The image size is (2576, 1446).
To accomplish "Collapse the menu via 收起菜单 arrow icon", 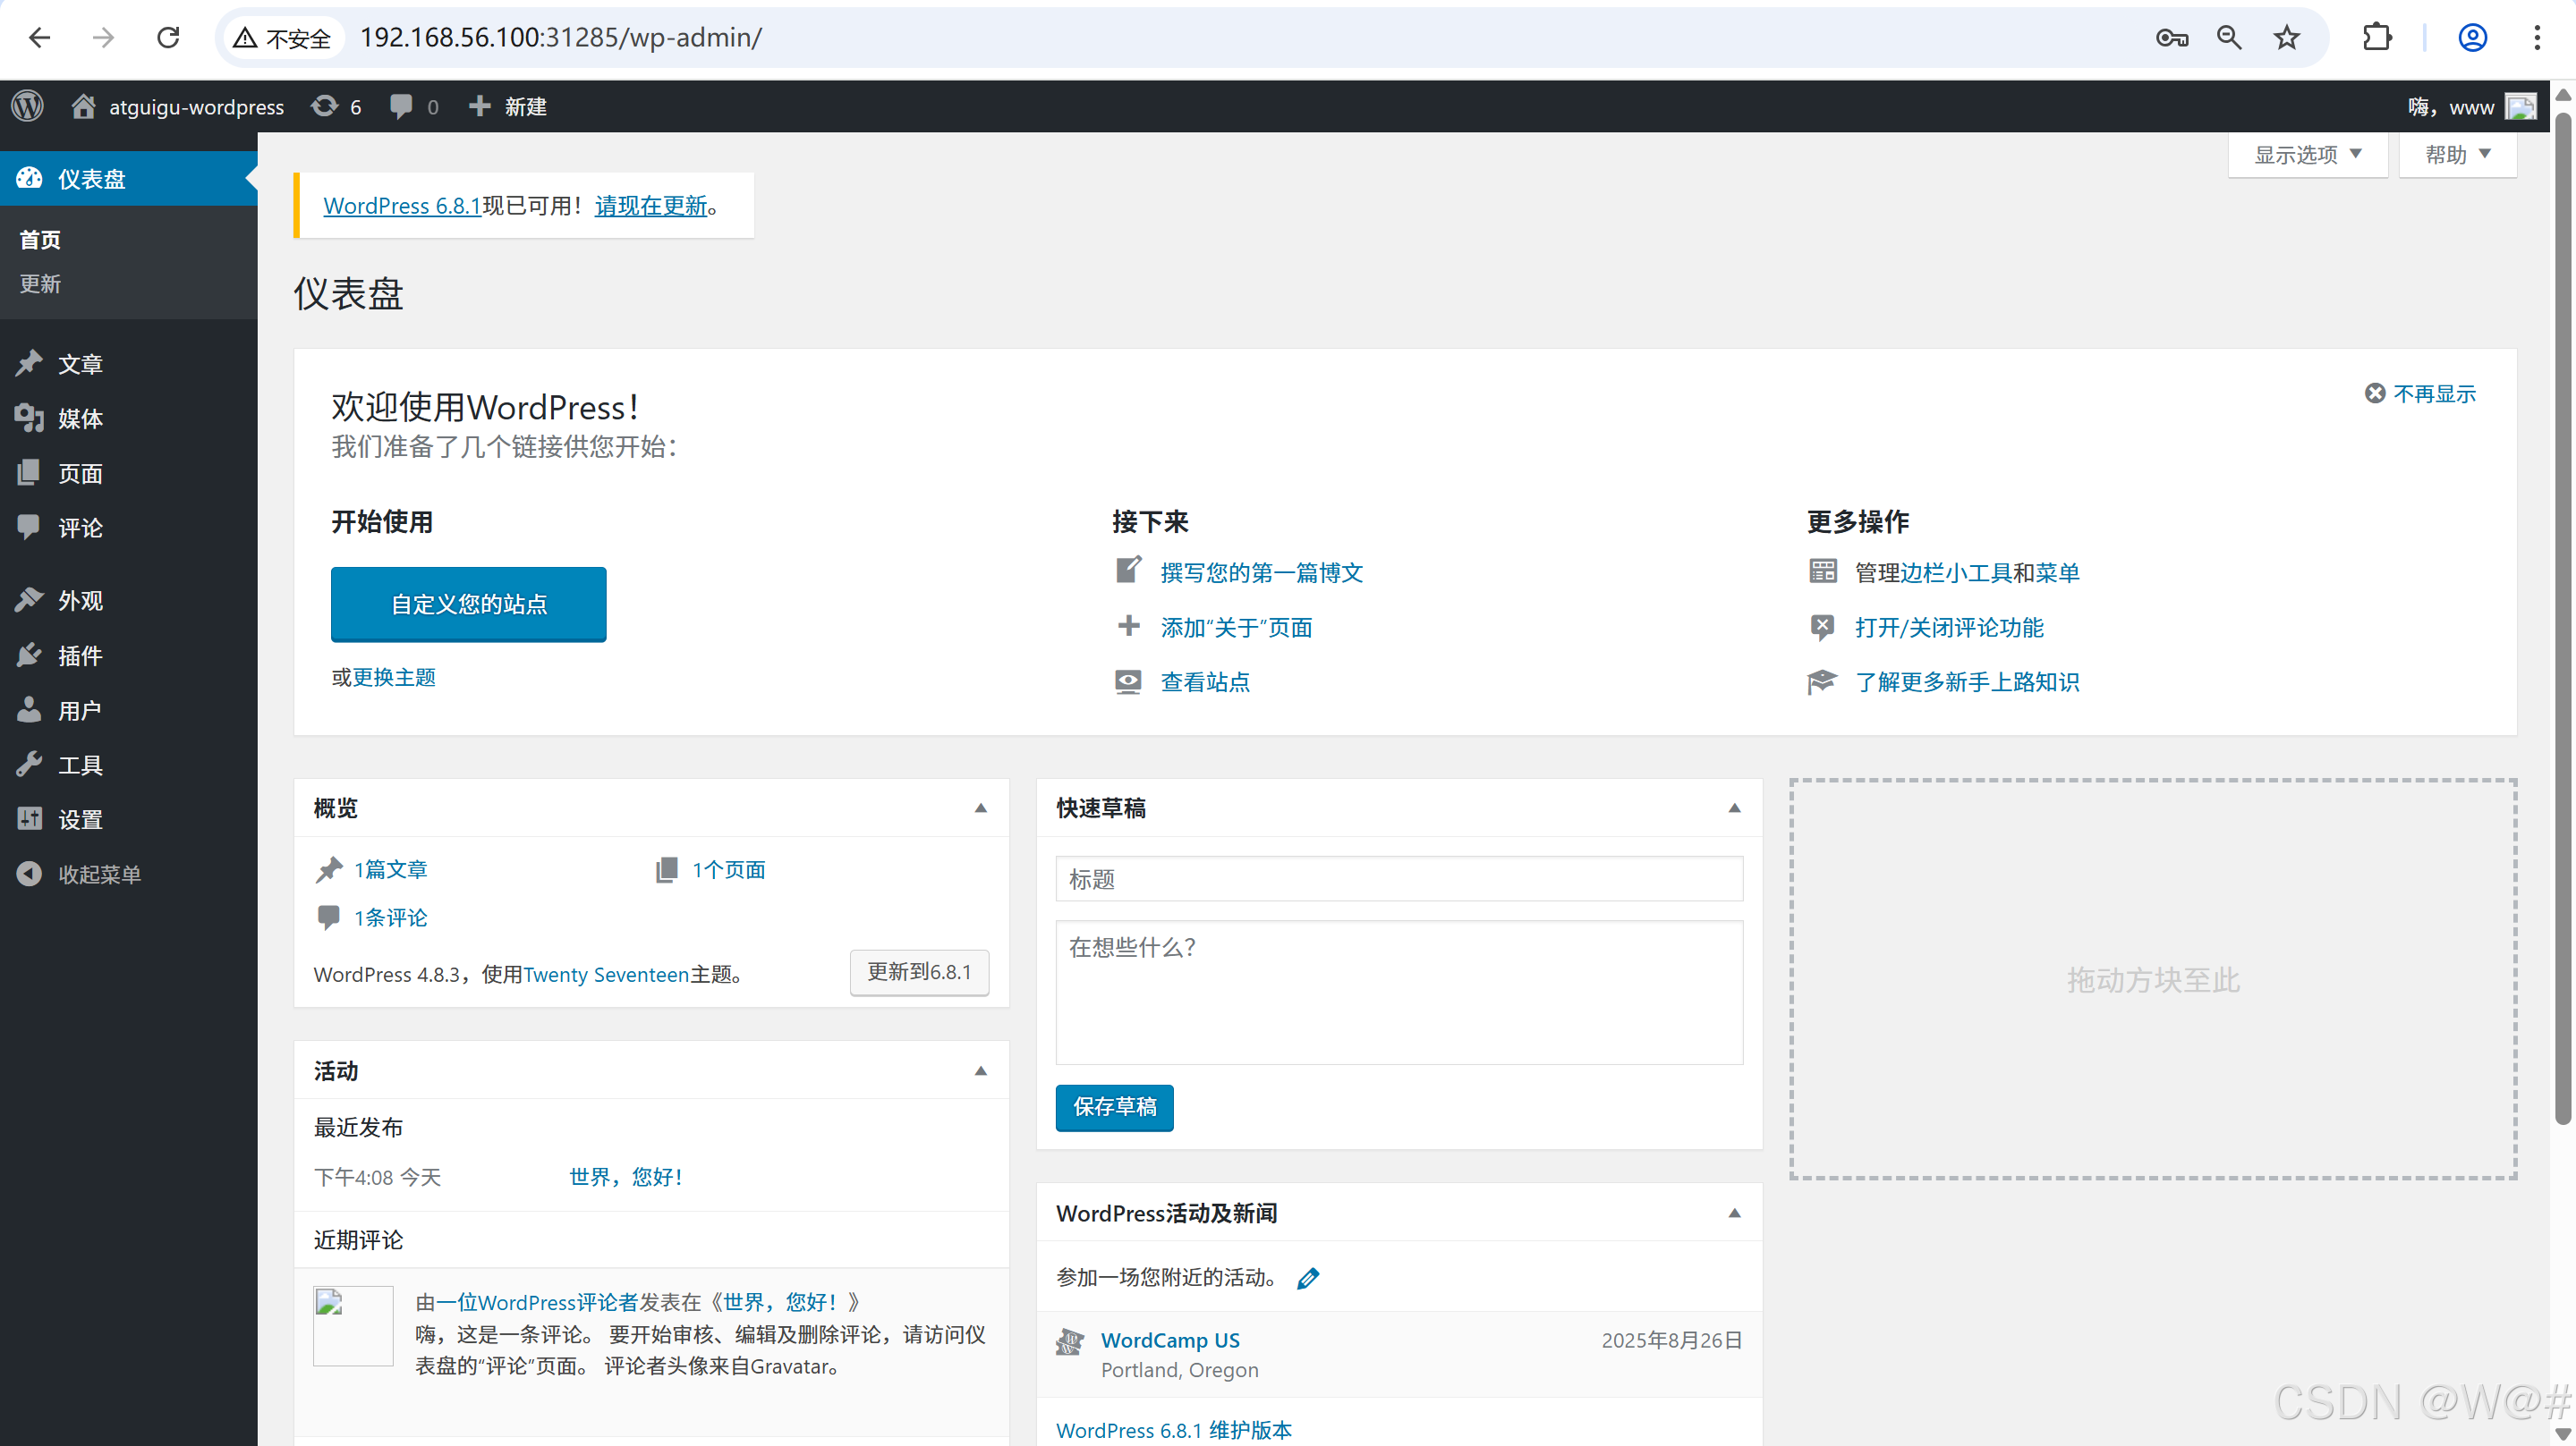I will tap(29, 874).
